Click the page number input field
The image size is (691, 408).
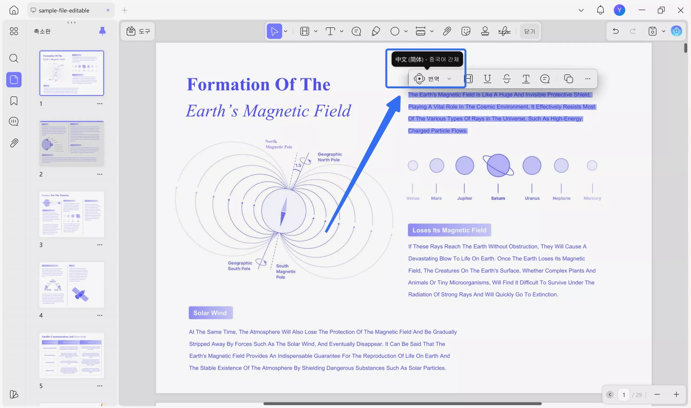(624, 395)
